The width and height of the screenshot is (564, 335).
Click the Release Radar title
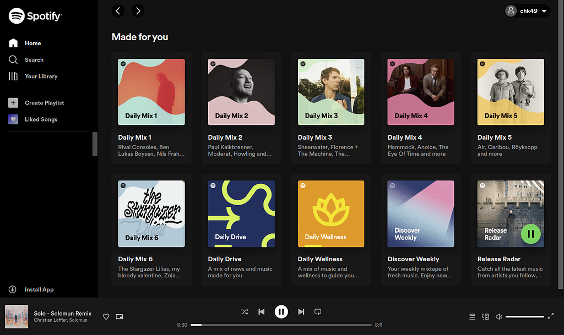[499, 259]
